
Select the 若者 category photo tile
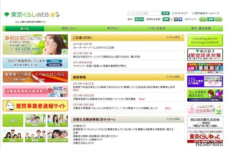click(58, 120)
